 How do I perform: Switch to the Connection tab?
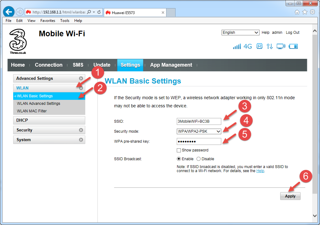pos(49,65)
